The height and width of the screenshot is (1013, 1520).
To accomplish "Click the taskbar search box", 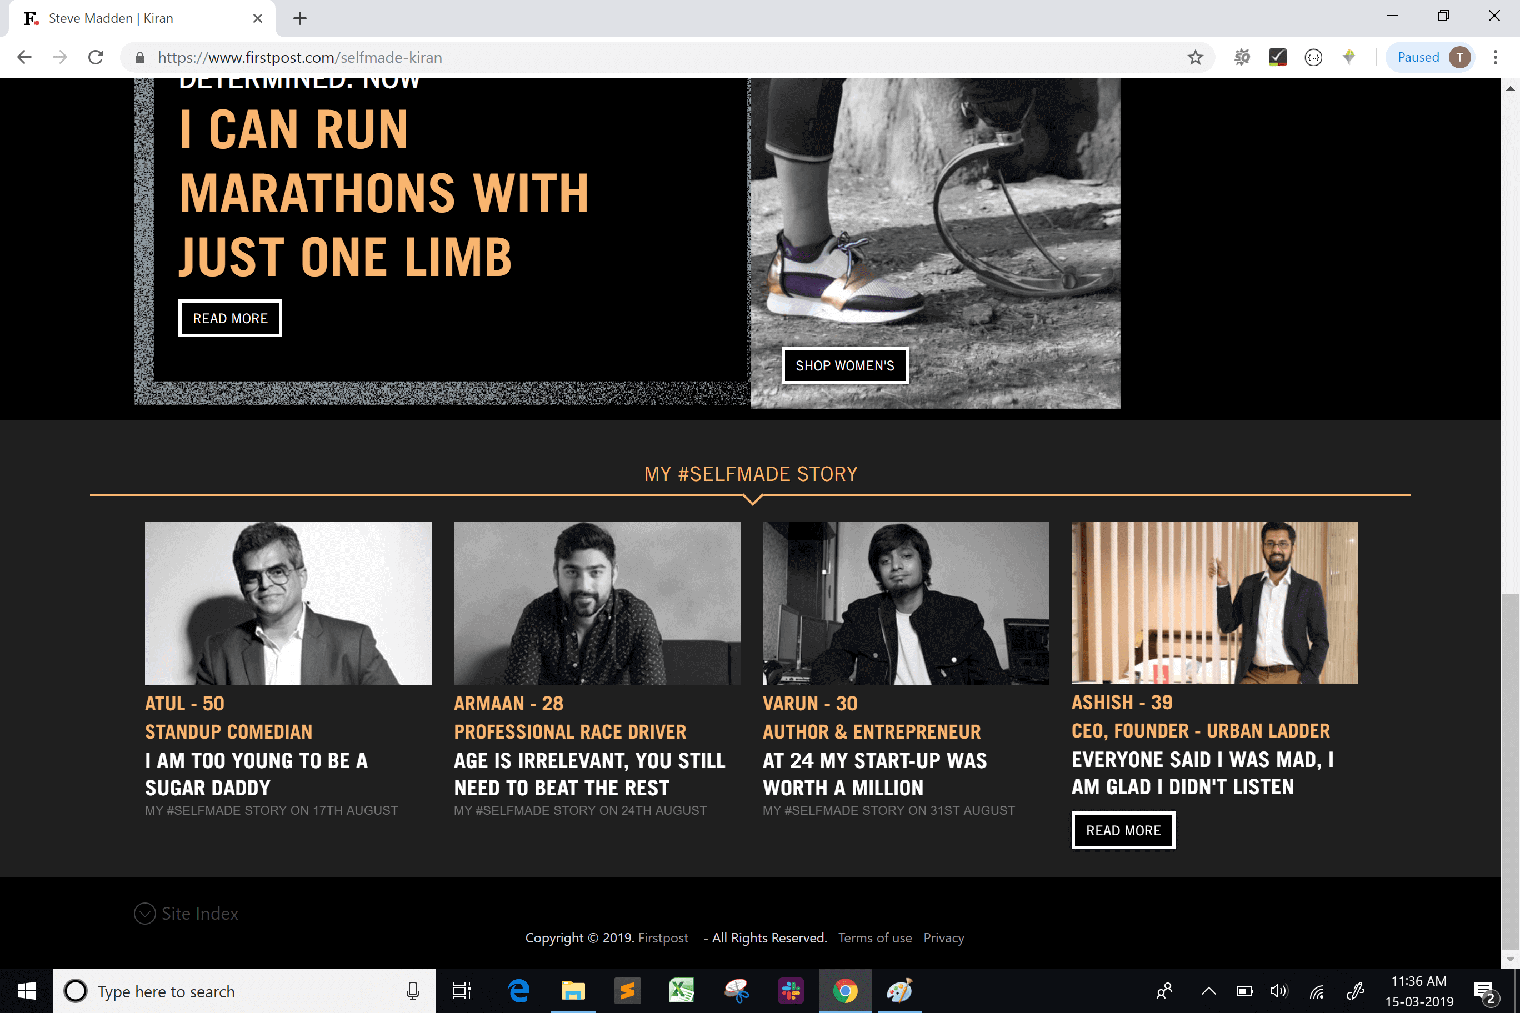I will pyautogui.click(x=244, y=991).
